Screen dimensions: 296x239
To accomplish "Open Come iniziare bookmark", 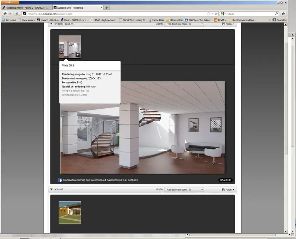I will (x=27, y=20).
